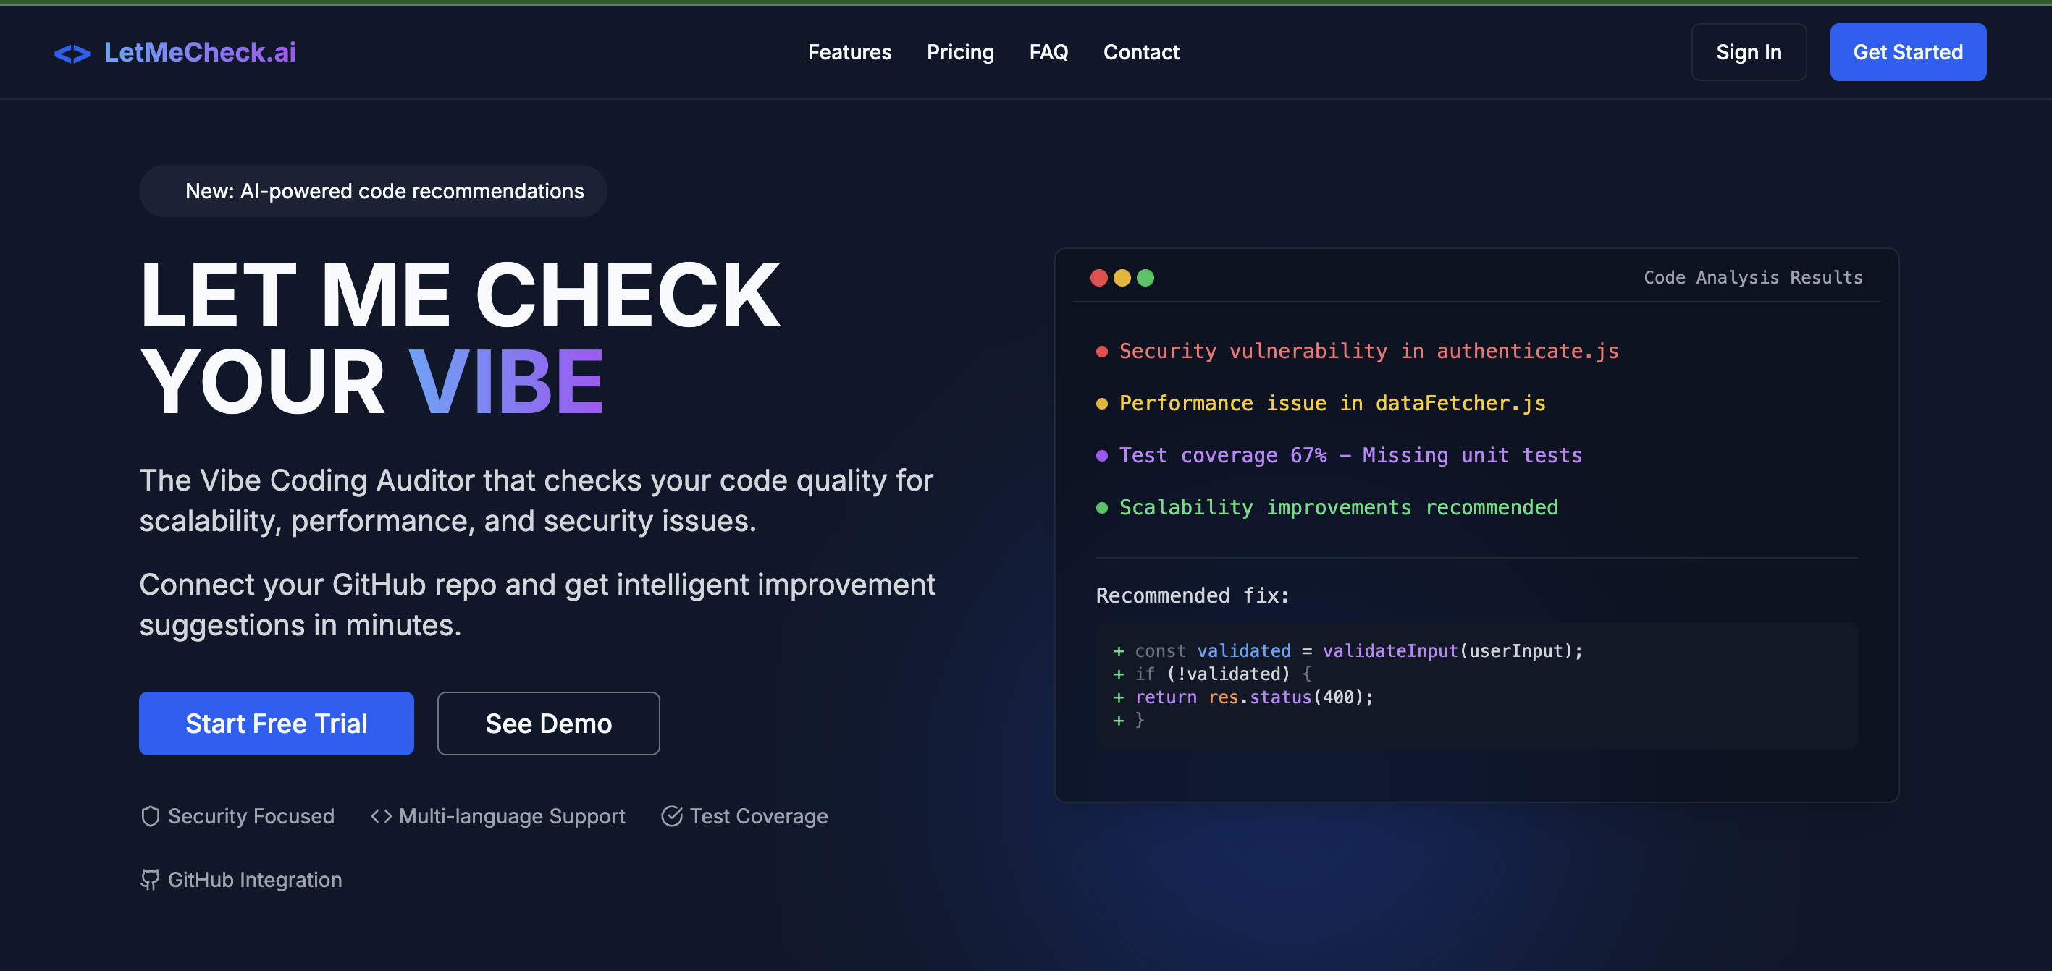Image resolution: width=2052 pixels, height=971 pixels.
Task: Click the AI-powered code recommendations badge
Action: click(373, 191)
